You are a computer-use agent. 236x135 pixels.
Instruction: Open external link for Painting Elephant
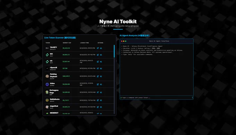pyautogui.click(x=98, y=76)
